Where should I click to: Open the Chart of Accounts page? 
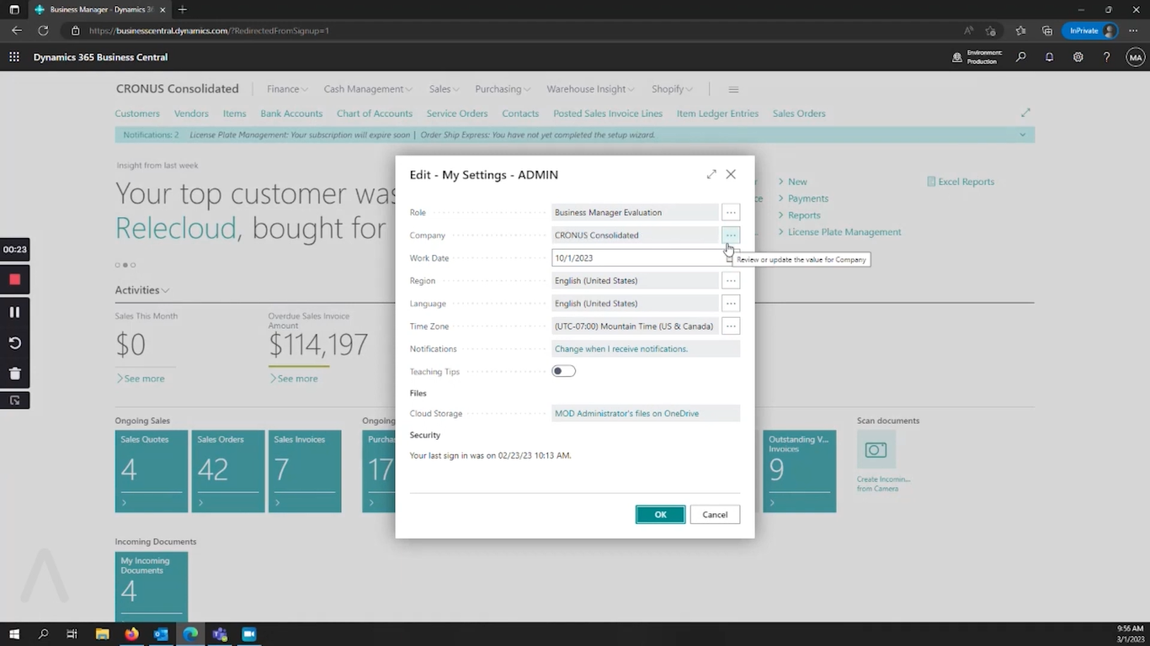coord(375,114)
